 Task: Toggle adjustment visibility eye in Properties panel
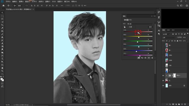point(149,58)
